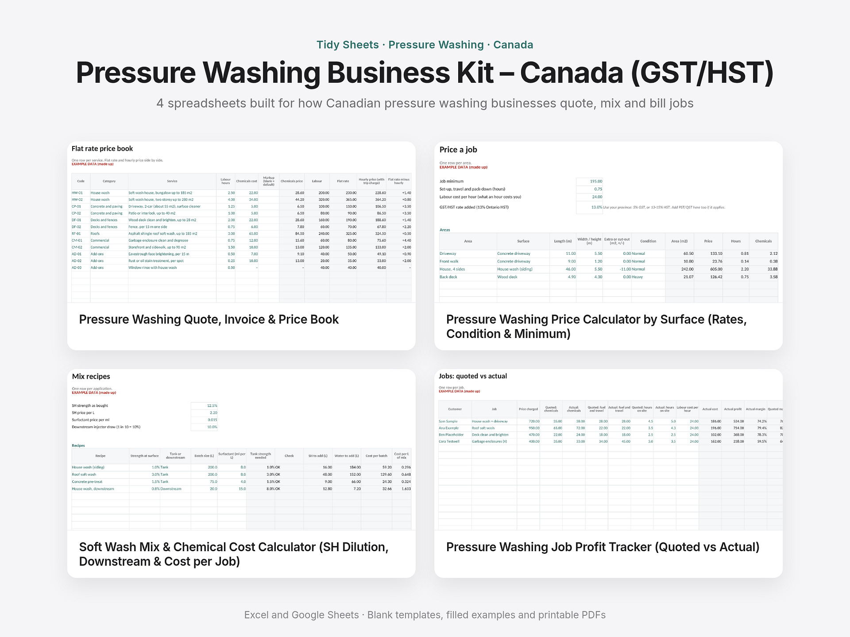Click the 'Flat rate' column header
850x637 pixels.
343,181
